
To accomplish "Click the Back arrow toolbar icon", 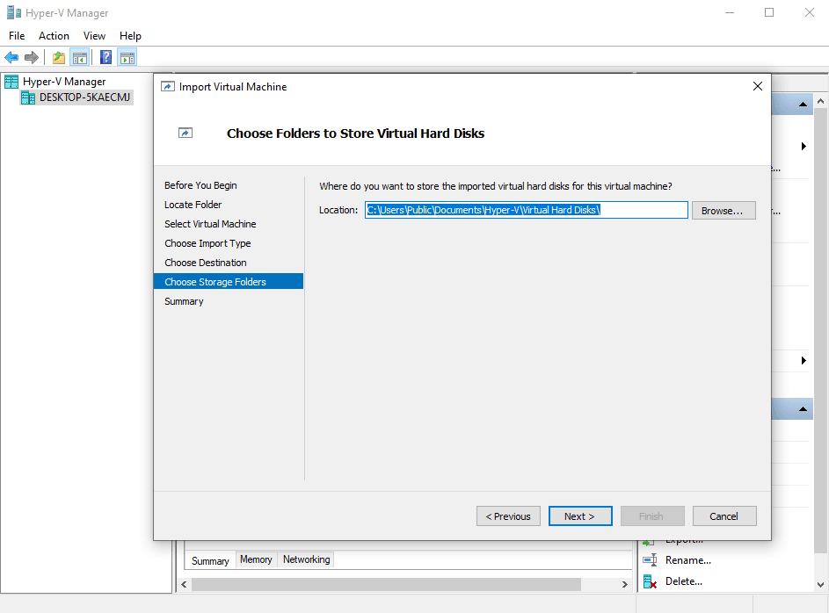I will click(11, 58).
